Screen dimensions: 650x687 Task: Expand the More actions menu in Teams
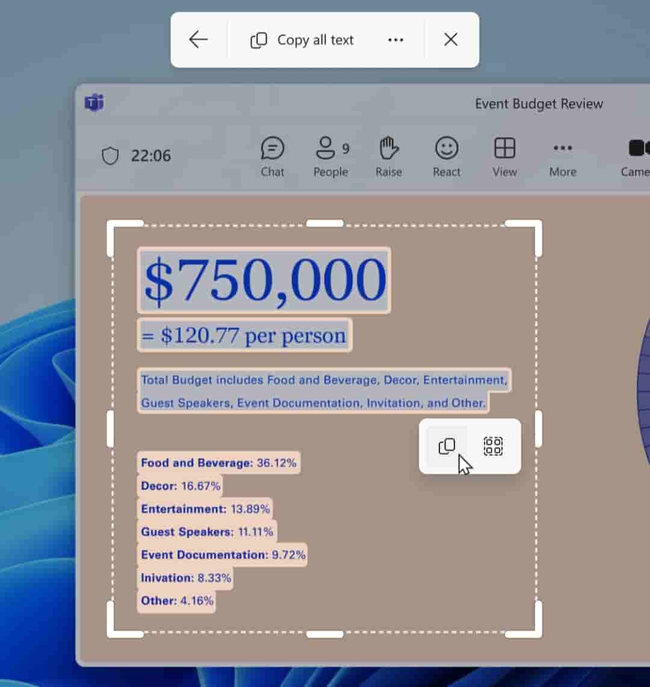562,157
